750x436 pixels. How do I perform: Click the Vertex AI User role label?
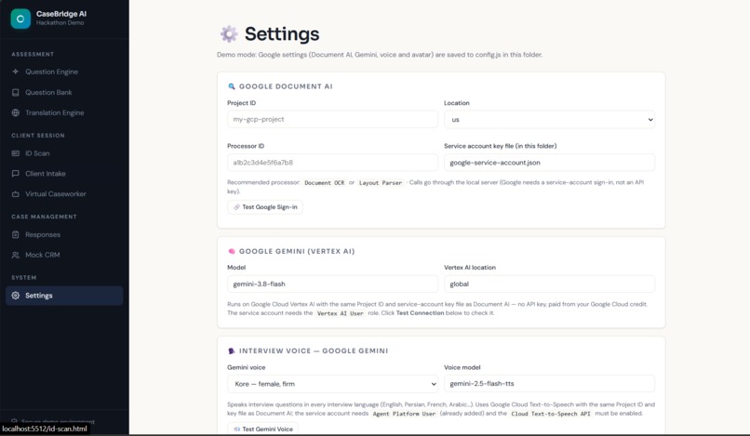point(340,313)
